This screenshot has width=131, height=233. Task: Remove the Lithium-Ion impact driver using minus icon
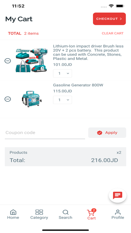point(8,61)
